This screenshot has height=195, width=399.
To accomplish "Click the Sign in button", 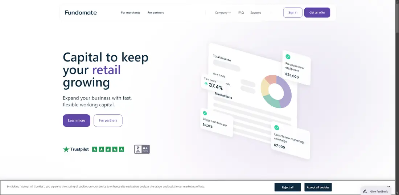I will 293,12.
